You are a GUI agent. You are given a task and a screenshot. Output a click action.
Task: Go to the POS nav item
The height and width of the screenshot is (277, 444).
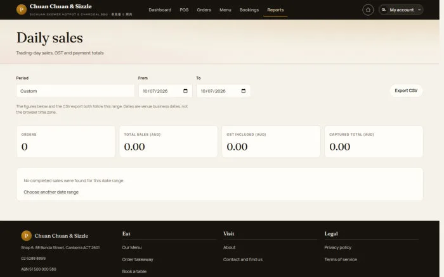click(184, 10)
